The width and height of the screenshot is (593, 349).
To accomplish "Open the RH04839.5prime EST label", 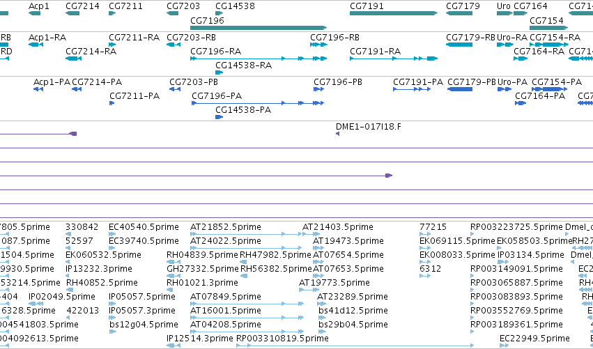I will pyautogui.click(x=202, y=254).
